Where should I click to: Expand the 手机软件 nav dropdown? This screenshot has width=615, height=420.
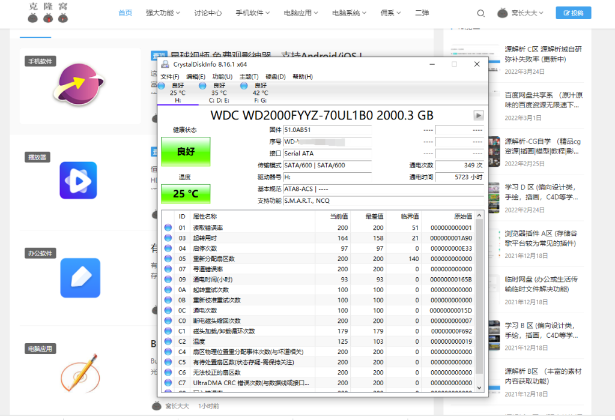(253, 13)
